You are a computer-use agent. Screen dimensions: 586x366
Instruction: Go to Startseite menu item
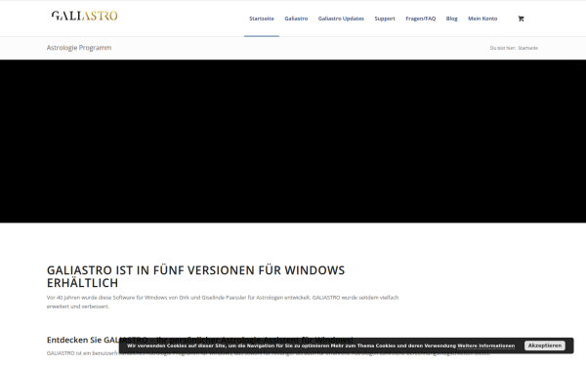pos(262,19)
